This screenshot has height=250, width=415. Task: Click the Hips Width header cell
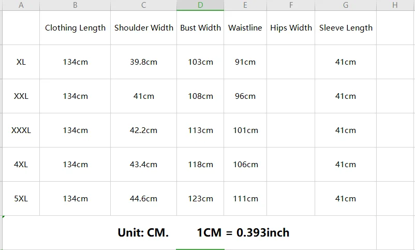coord(291,28)
